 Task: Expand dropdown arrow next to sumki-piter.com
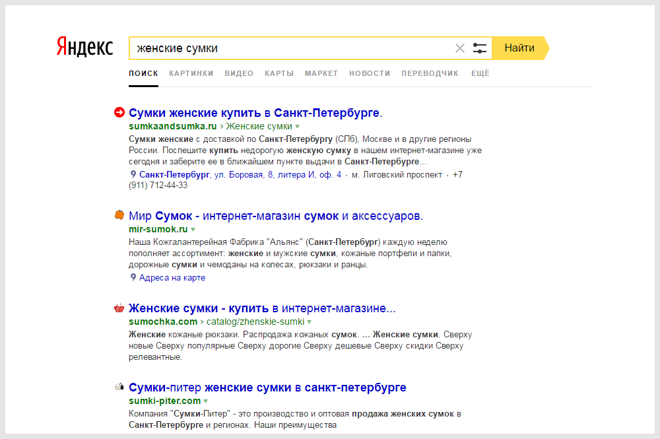pyautogui.click(x=206, y=401)
